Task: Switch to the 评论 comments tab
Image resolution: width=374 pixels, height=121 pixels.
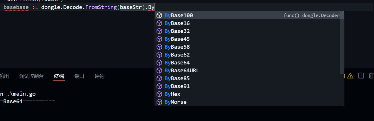Action: [x=99, y=76]
